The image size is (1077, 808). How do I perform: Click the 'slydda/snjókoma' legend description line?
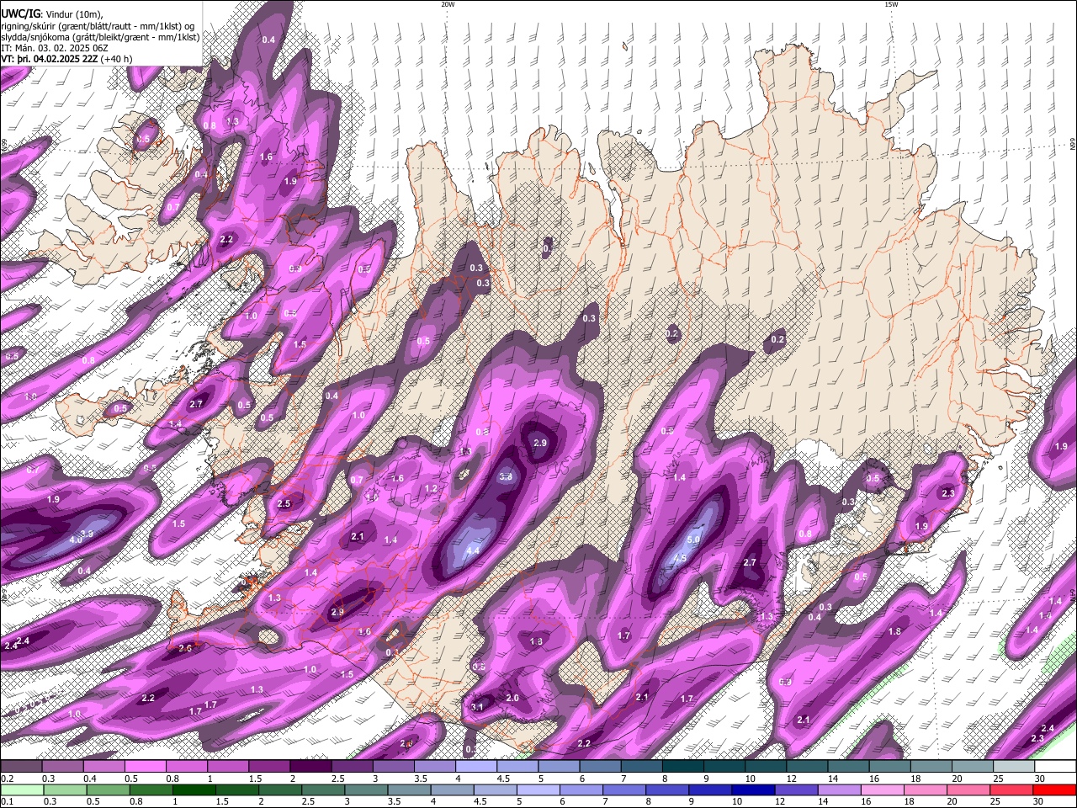click(x=100, y=37)
